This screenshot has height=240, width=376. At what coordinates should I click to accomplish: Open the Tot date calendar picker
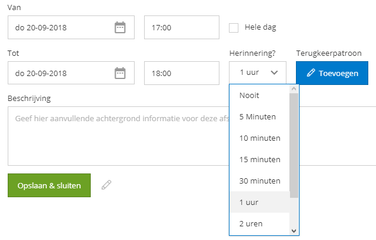120,73
